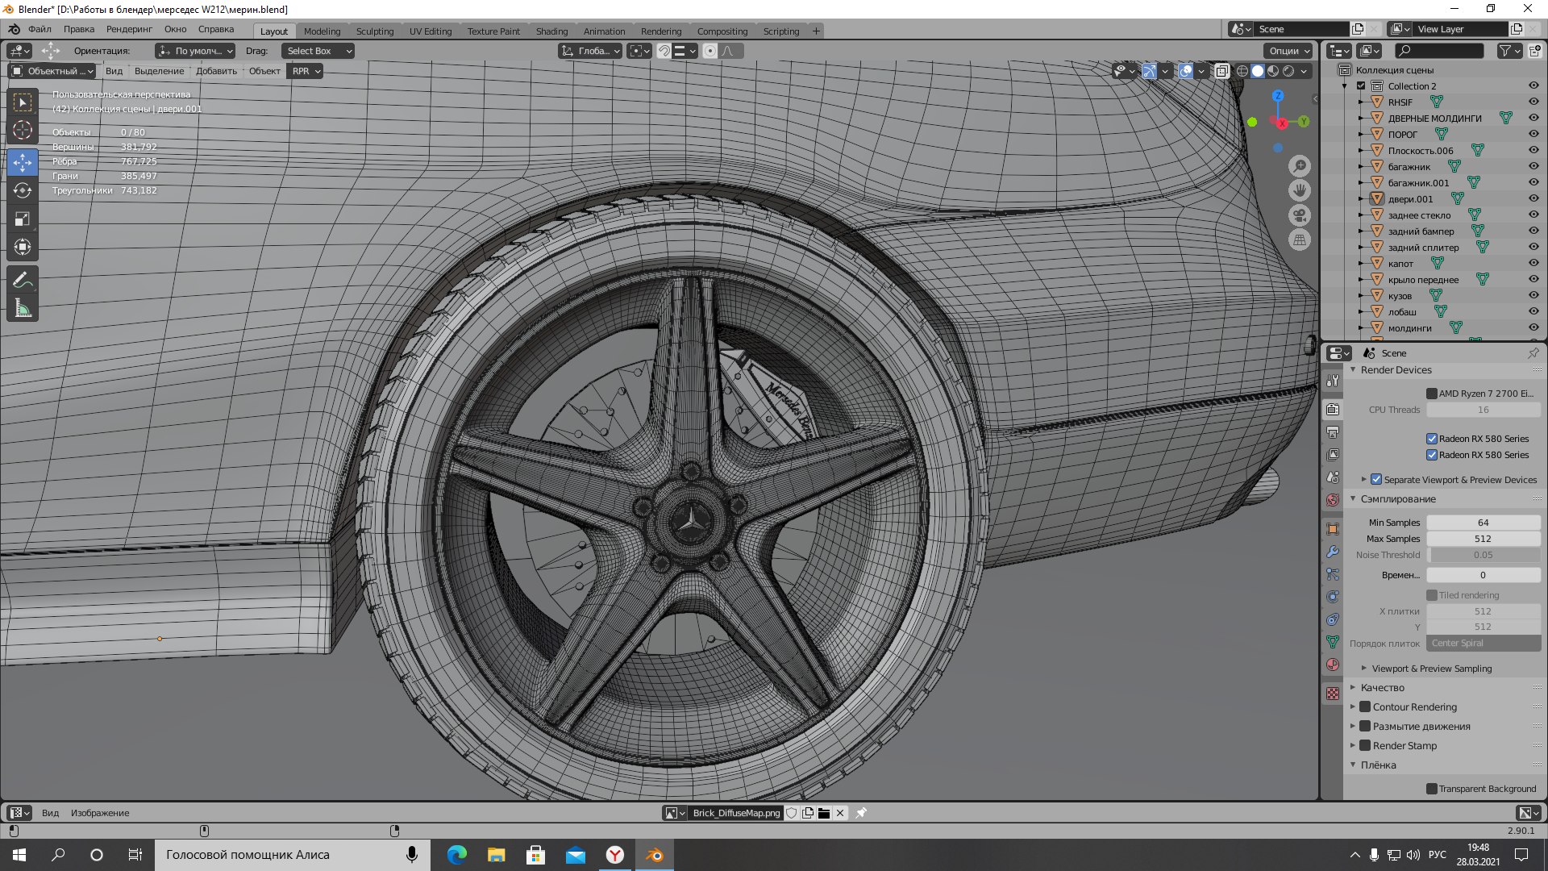Toggle proportional editing in header

tap(709, 51)
